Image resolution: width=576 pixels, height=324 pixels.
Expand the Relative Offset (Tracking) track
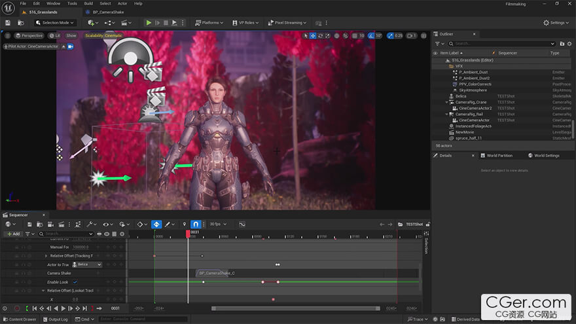(46, 256)
